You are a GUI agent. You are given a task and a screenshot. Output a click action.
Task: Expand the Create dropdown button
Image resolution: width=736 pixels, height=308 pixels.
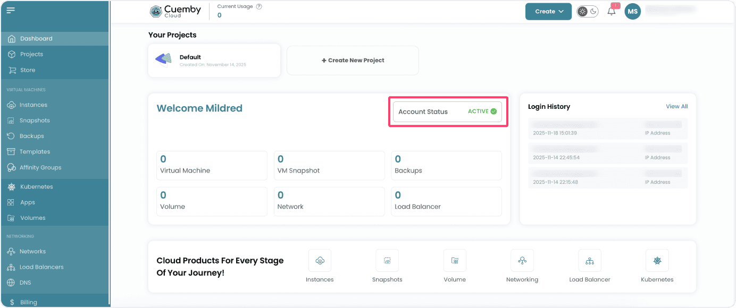(x=548, y=12)
